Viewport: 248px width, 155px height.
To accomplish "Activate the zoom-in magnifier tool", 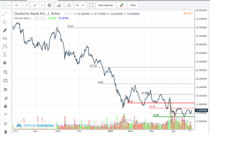I will pyautogui.click(x=5, y=72).
